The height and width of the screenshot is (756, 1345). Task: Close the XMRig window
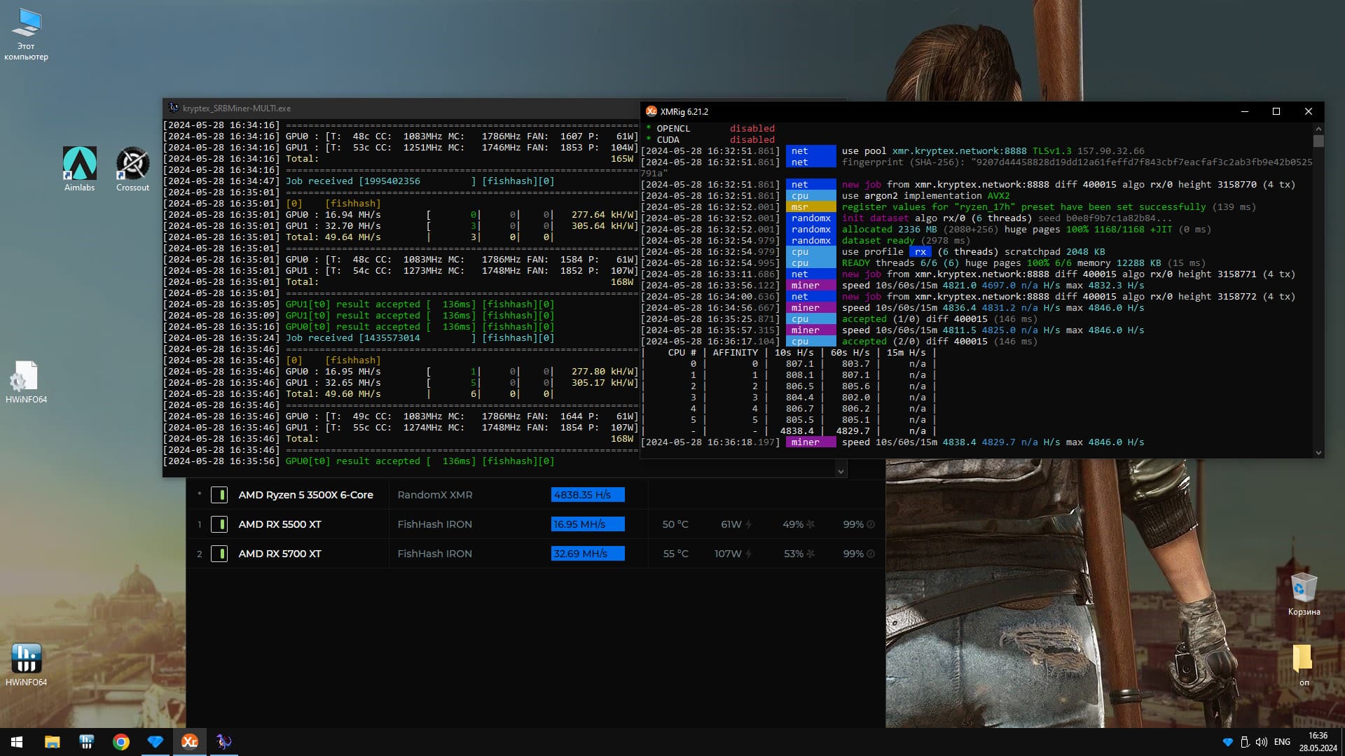[1308, 111]
